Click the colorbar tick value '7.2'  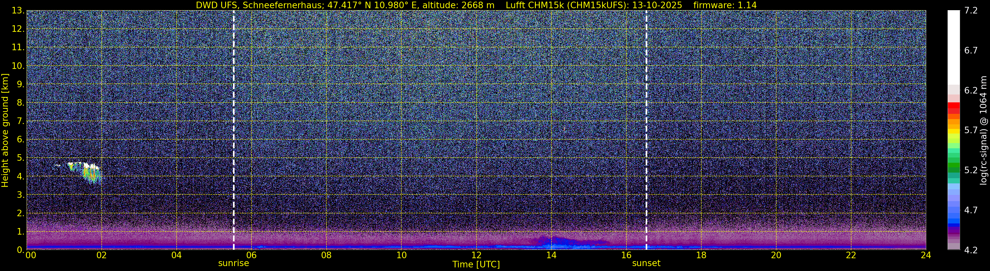[971, 11]
